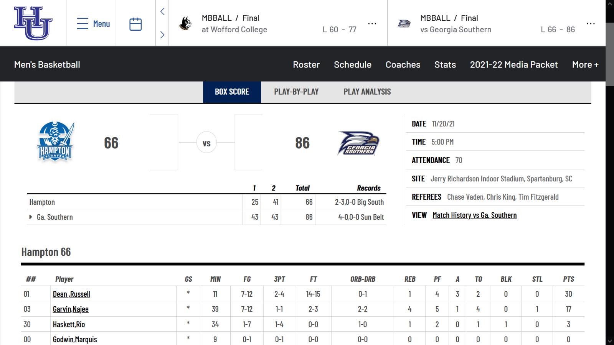Open the Roster navigation item
Viewport: 614px width, 345px height.
click(x=306, y=64)
